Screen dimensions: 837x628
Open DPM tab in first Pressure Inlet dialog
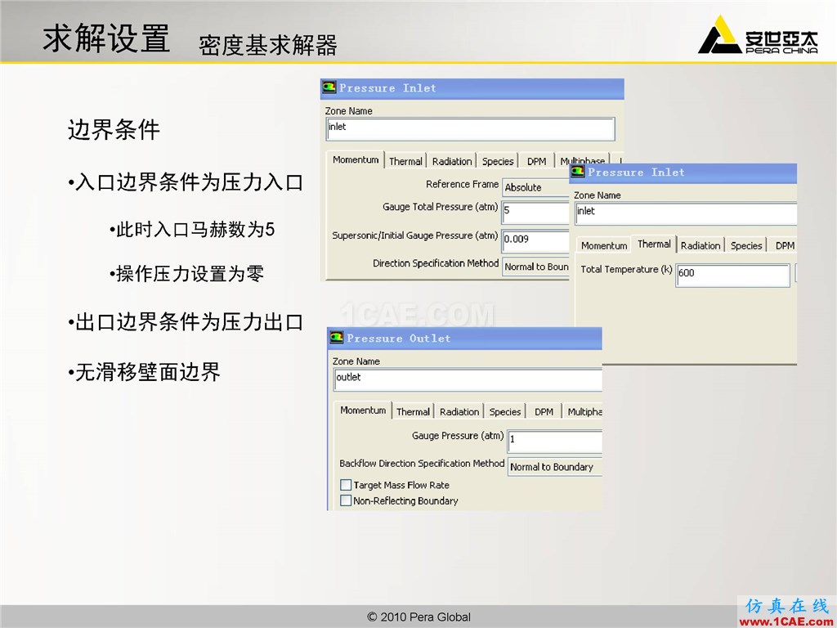tap(536, 161)
